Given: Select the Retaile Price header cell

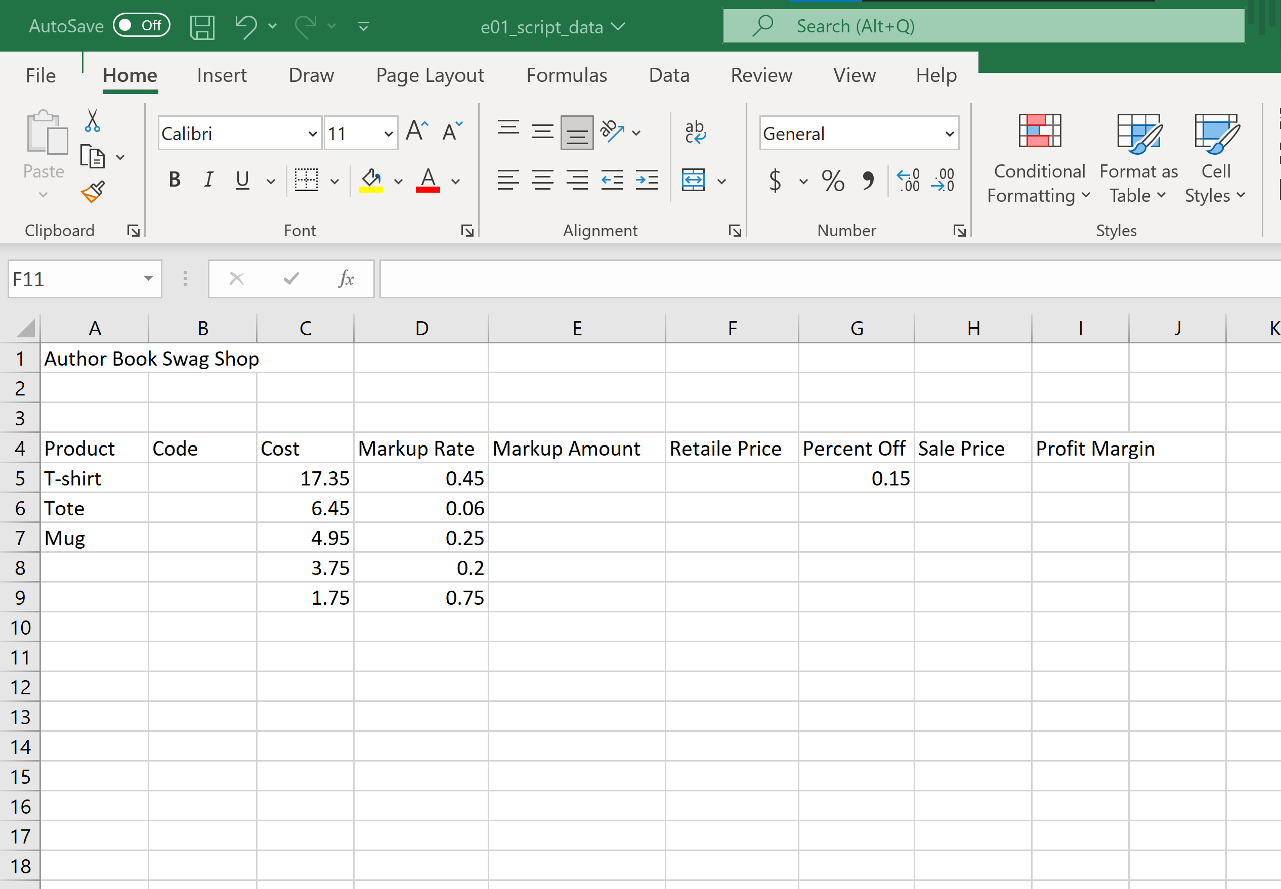Looking at the screenshot, I should (732, 448).
